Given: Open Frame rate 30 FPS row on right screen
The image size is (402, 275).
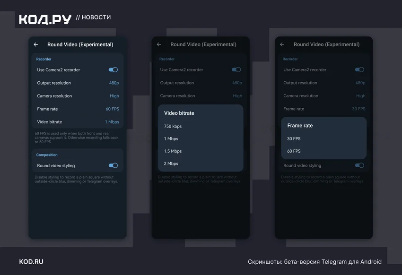Looking at the screenshot, I should [324, 109].
